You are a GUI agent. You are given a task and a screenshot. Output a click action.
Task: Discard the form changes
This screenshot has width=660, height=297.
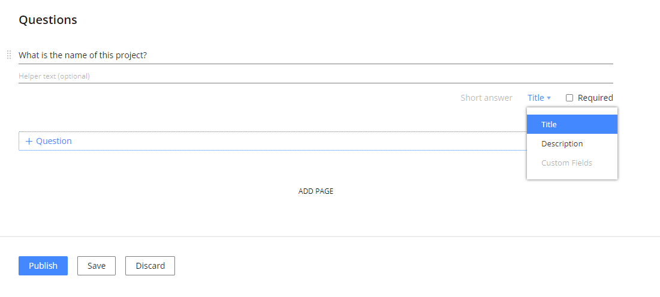[x=150, y=266]
